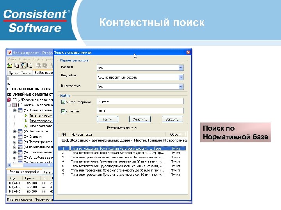Click the 'до 300' table cell

pos(32,191)
